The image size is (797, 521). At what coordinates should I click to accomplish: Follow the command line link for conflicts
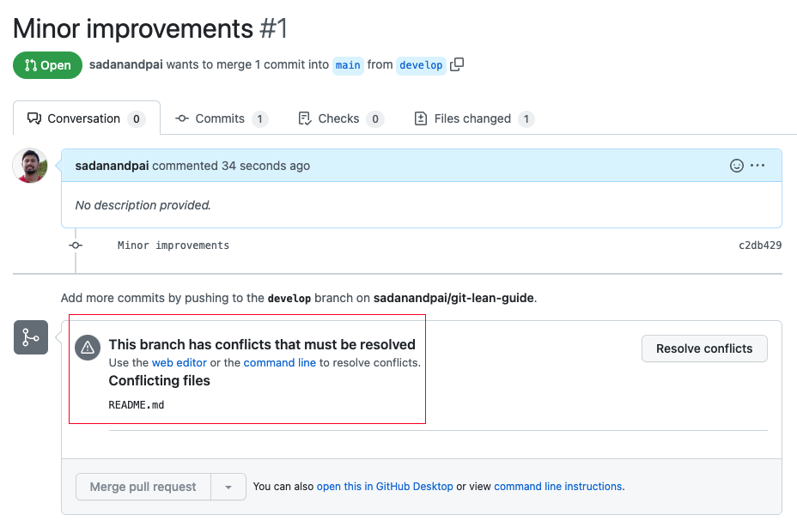280,362
